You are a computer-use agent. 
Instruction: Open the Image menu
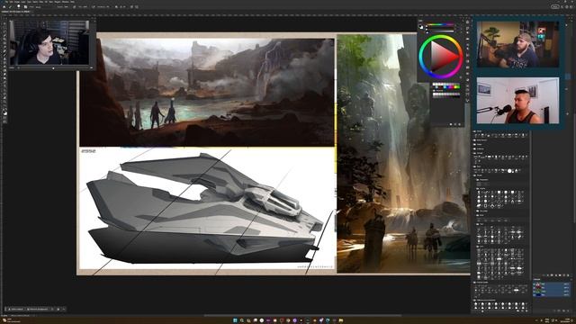click(16, 2)
